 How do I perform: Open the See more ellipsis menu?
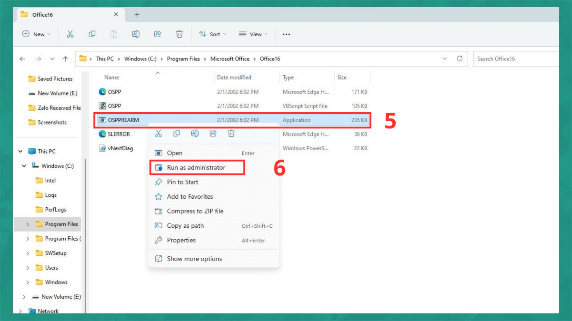coord(286,34)
